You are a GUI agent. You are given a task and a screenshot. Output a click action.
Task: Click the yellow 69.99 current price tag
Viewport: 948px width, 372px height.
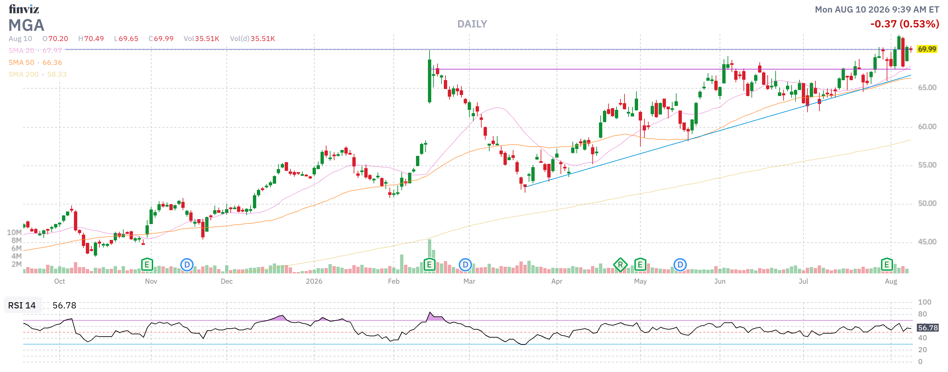927,49
